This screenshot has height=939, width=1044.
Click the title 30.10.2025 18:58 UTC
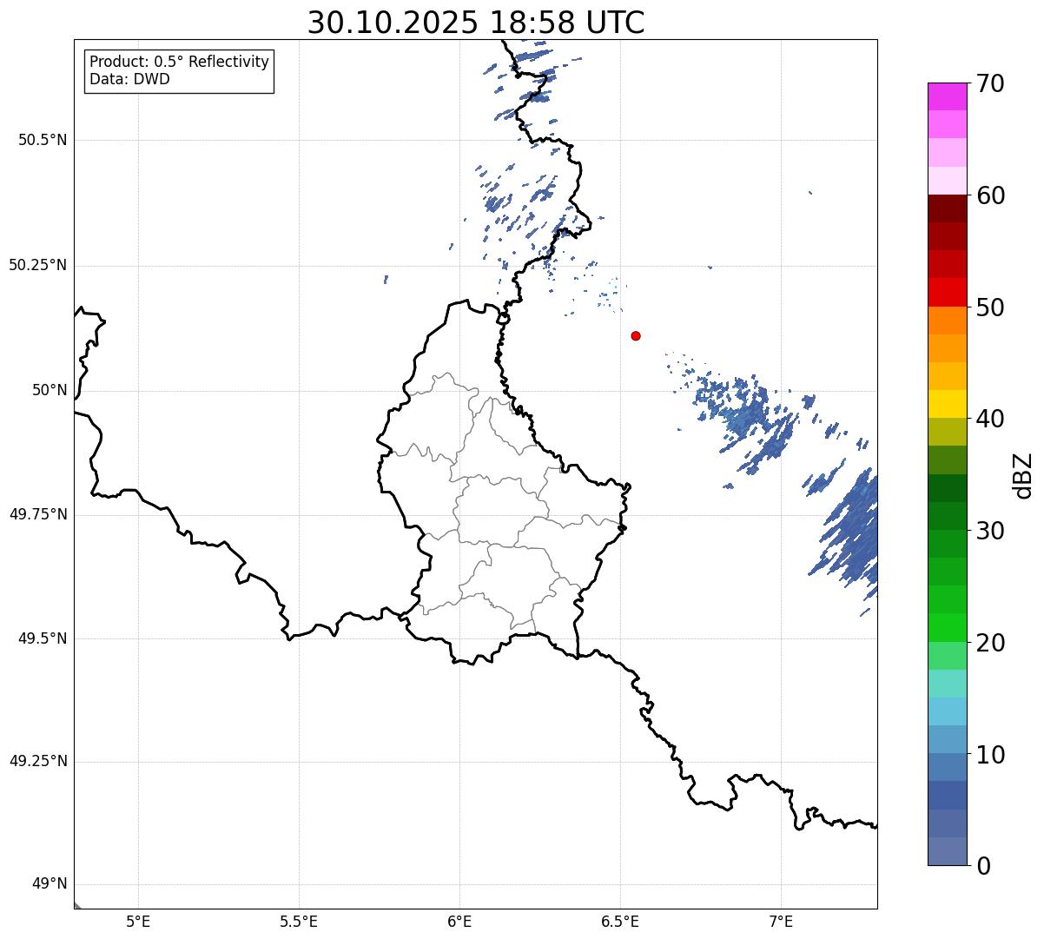[476, 23]
